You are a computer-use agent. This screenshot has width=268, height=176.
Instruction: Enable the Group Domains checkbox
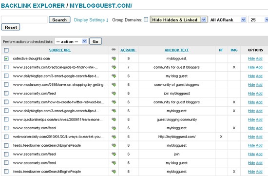pos(146,20)
